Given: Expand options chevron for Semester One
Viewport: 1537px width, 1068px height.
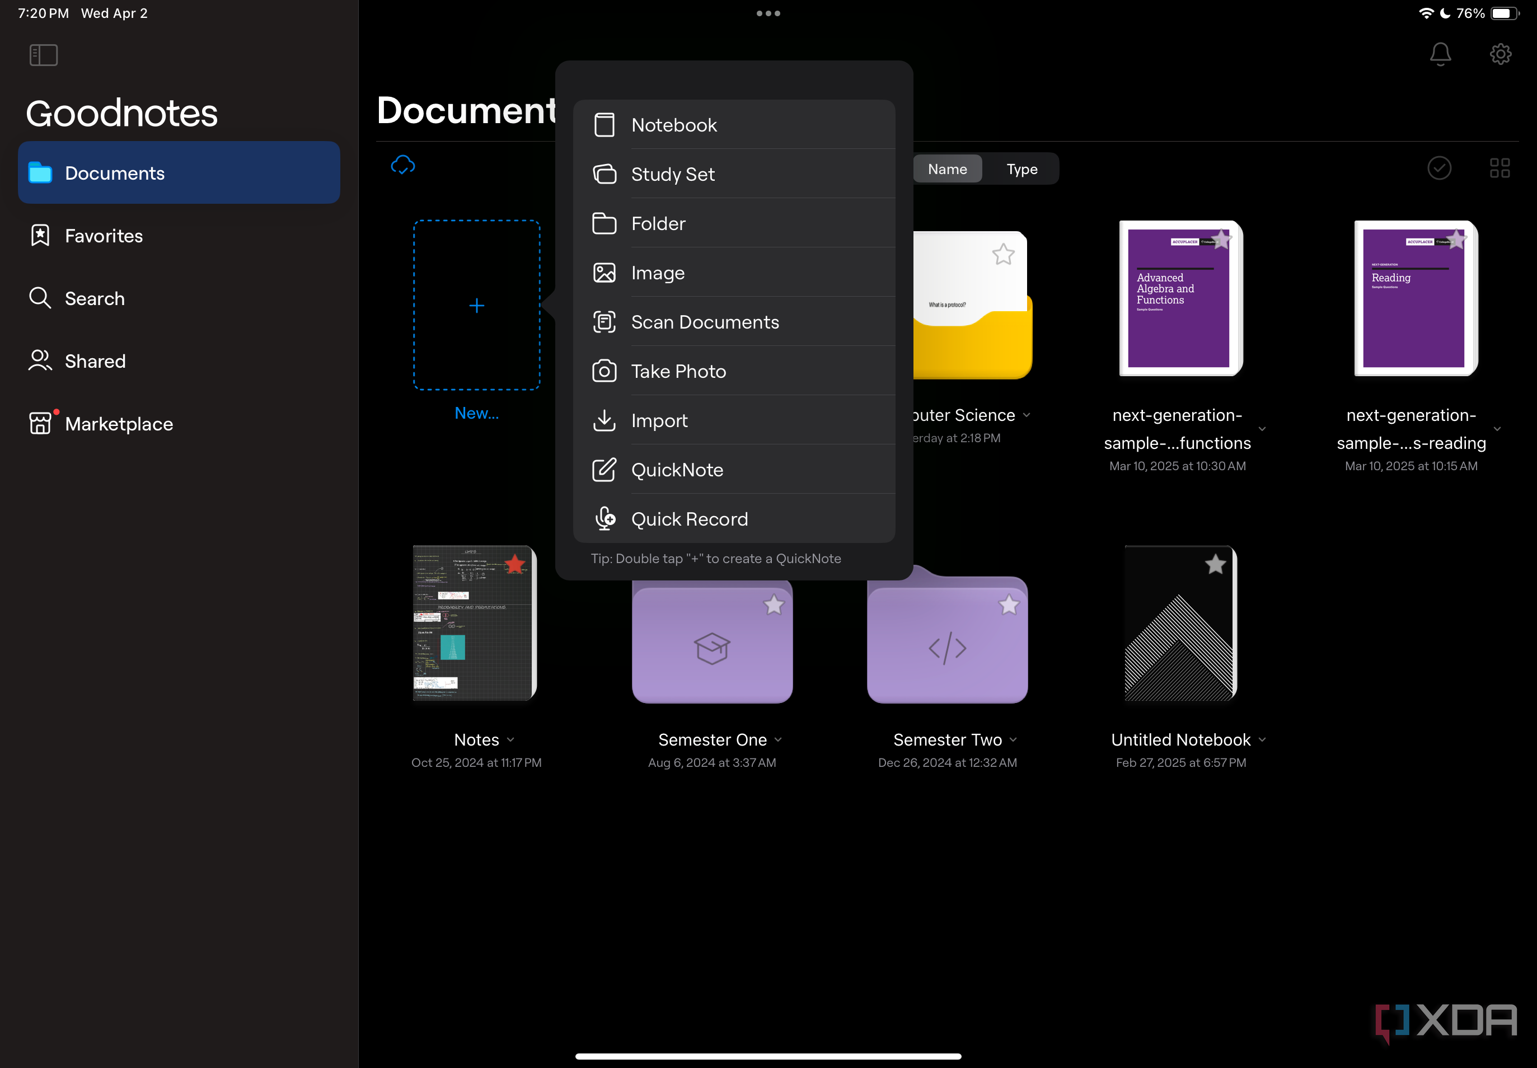Looking at the screenshot, I should (x=778, y=739).
